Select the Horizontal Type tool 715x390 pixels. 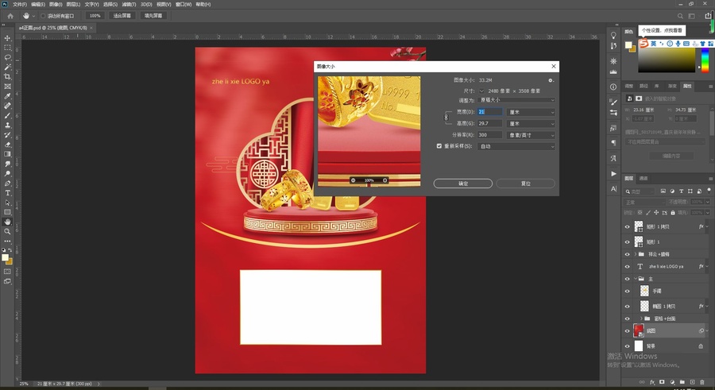[7, 193]
